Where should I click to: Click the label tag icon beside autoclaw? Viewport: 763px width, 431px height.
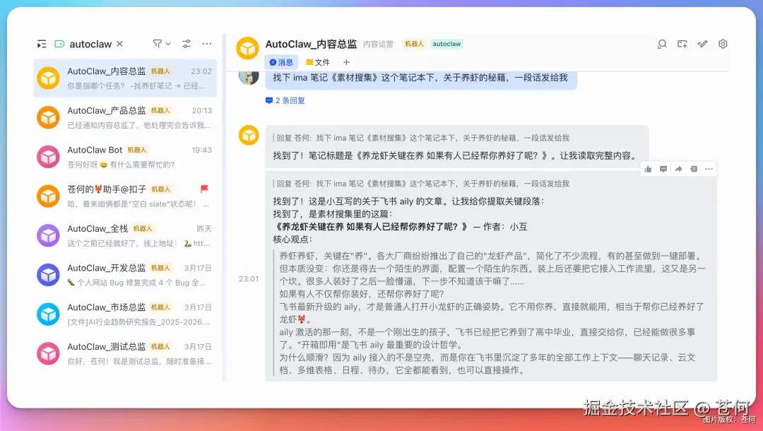[x=60, y=44]
